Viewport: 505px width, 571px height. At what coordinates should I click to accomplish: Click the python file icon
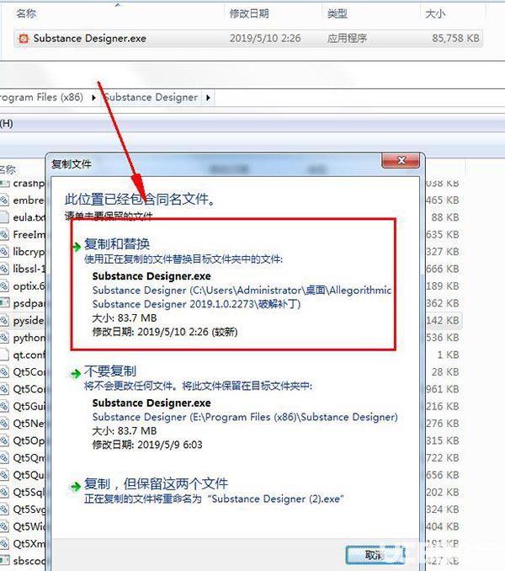tap(4, 338)
